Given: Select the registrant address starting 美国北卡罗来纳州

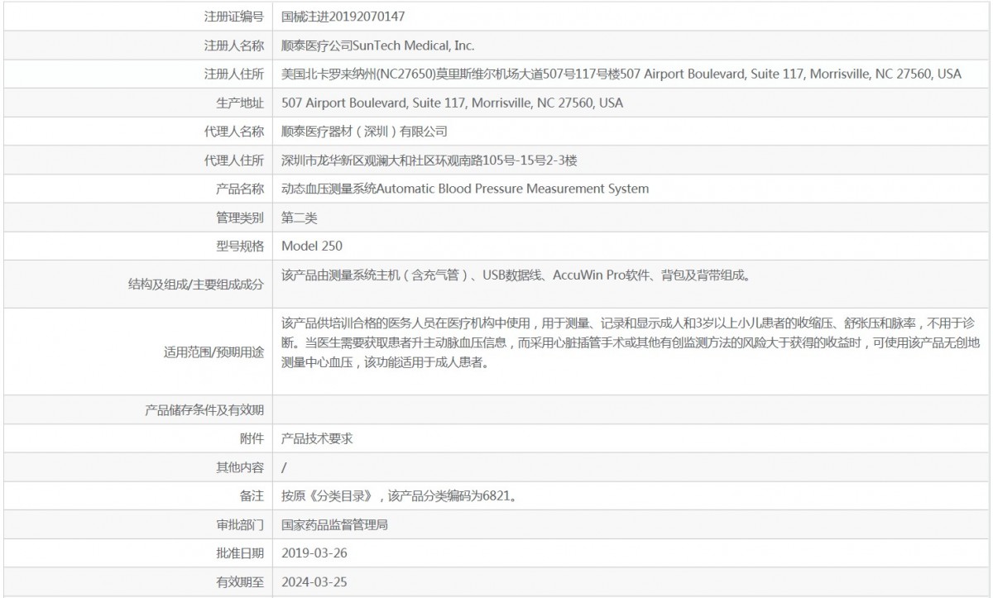Looking at the screenshot, I should (x=621, y=74).
